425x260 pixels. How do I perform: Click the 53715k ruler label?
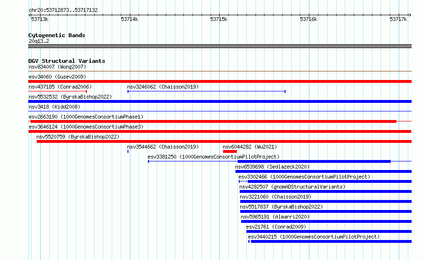click(219, 19)
